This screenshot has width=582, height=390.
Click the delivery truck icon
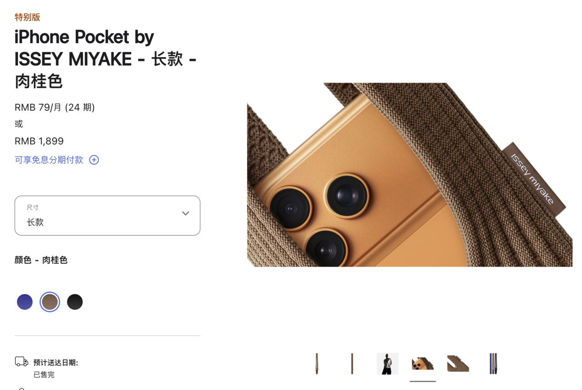pyautogui.click(x=22, y=362)
